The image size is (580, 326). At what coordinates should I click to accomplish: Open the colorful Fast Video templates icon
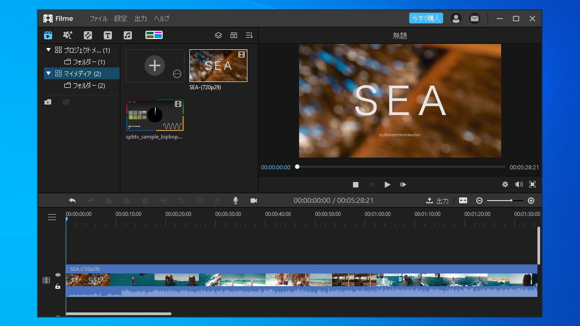point(154,35)
